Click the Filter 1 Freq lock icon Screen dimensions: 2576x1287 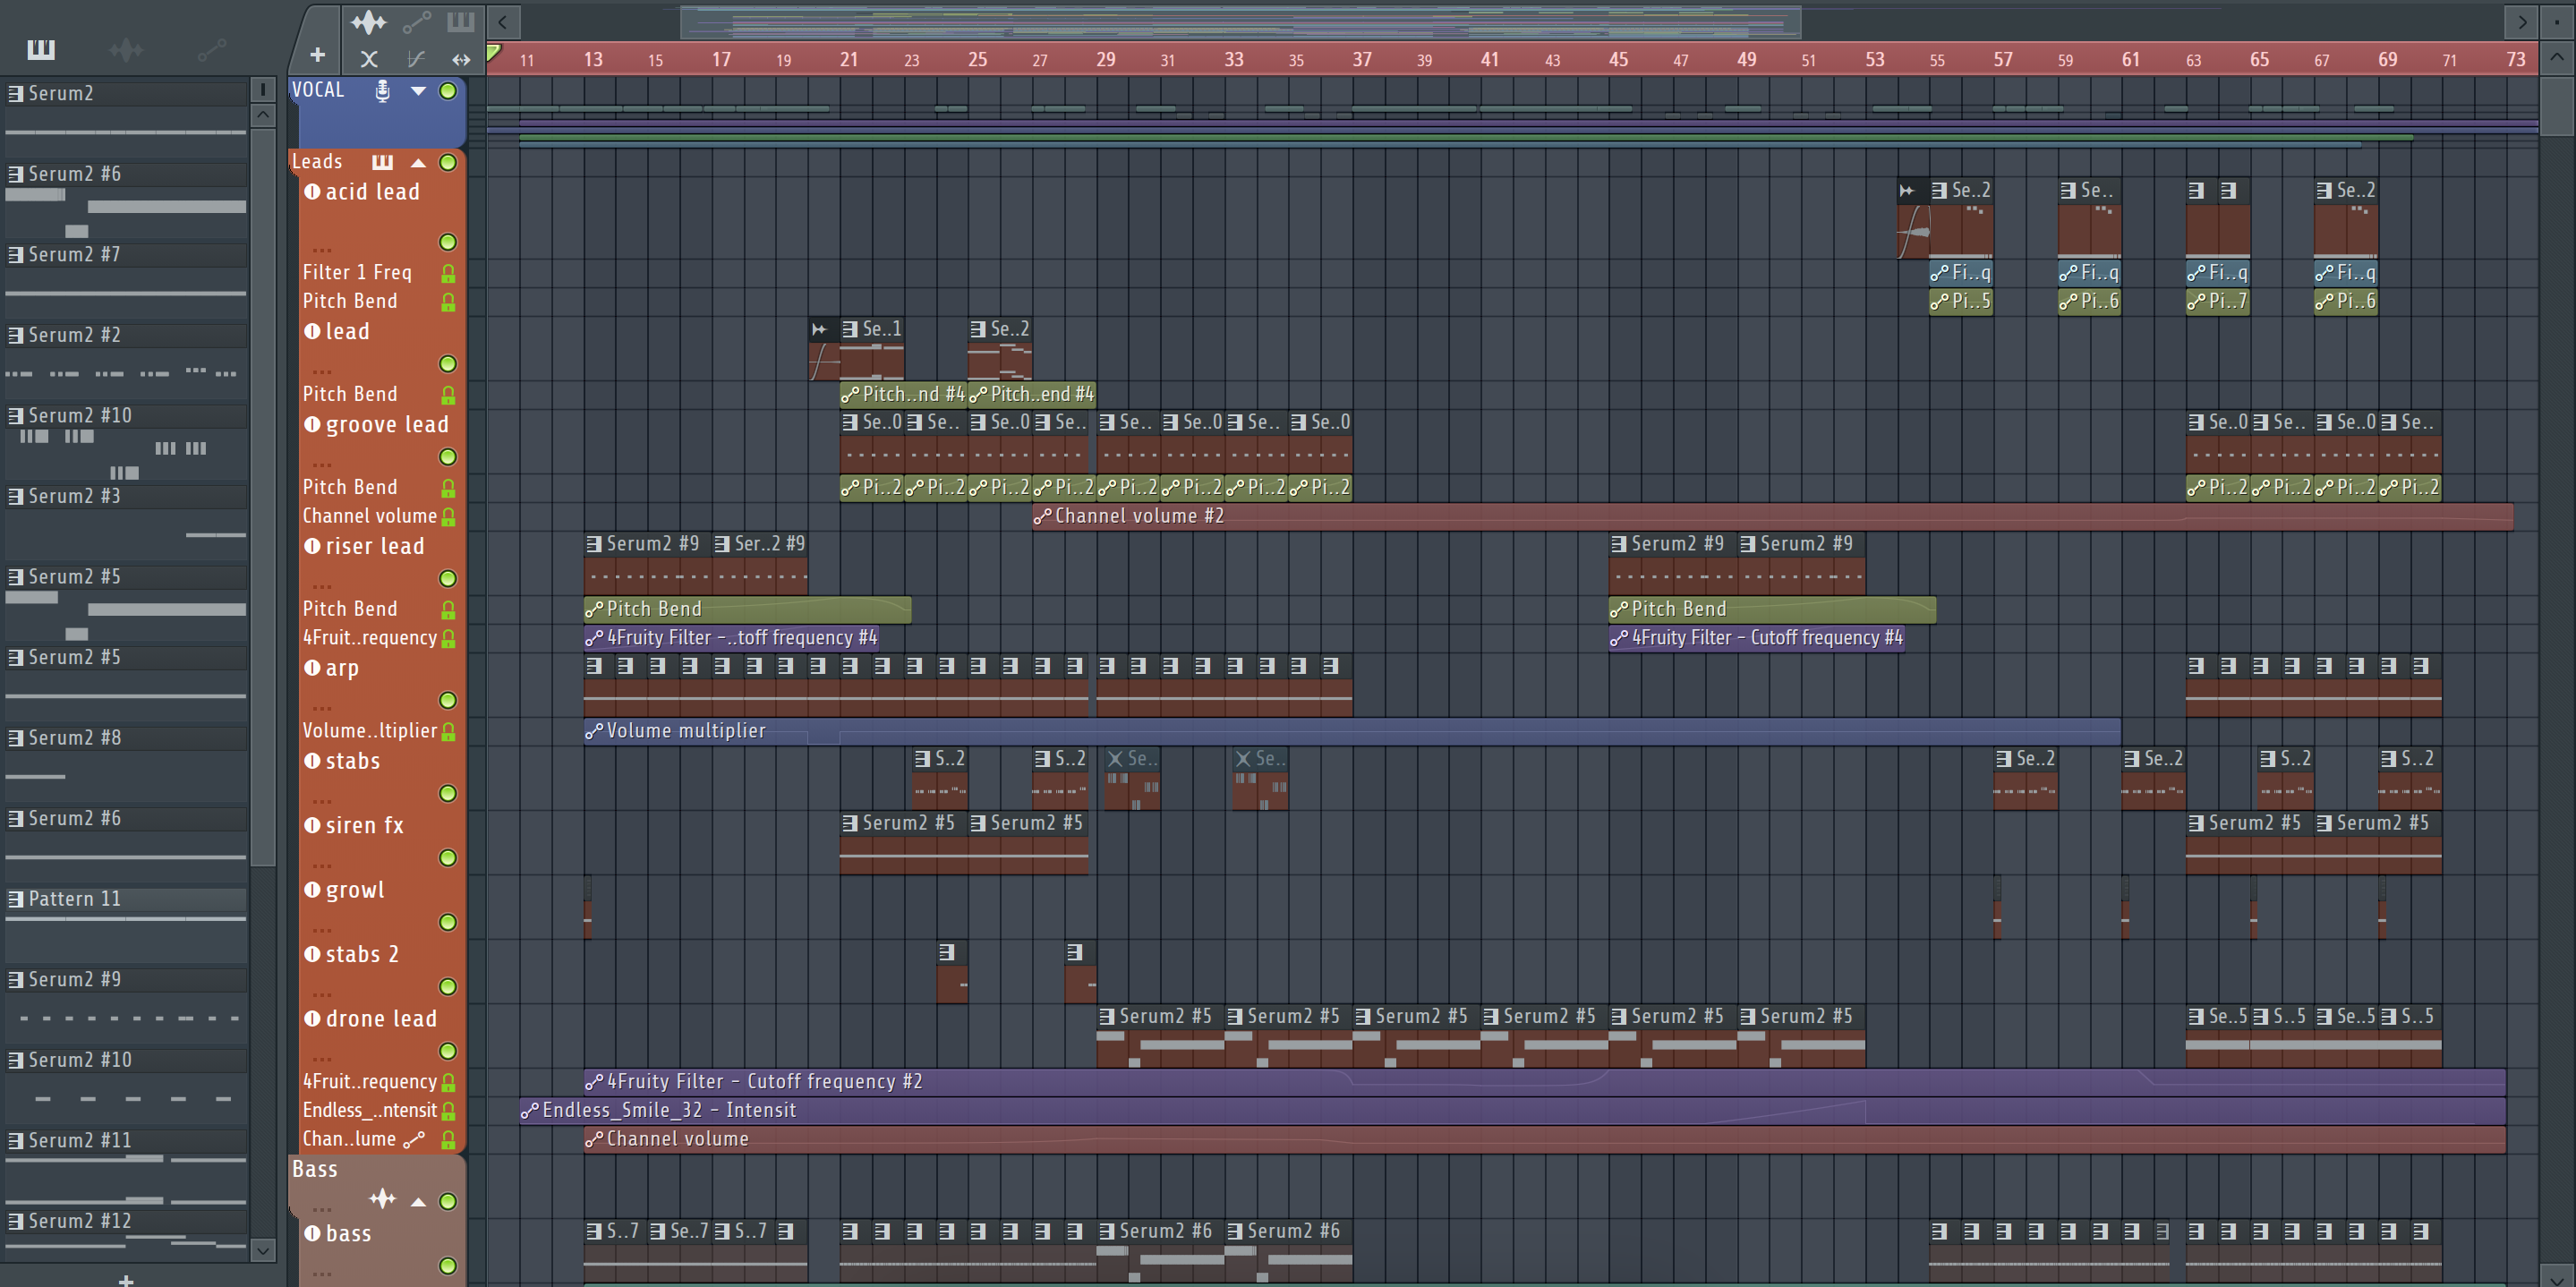[x=448, y=273]
